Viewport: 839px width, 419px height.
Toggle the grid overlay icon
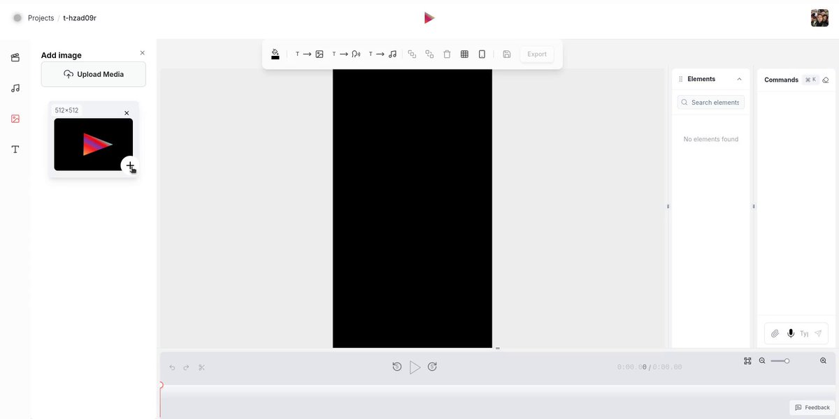click(x=464, y=54)
